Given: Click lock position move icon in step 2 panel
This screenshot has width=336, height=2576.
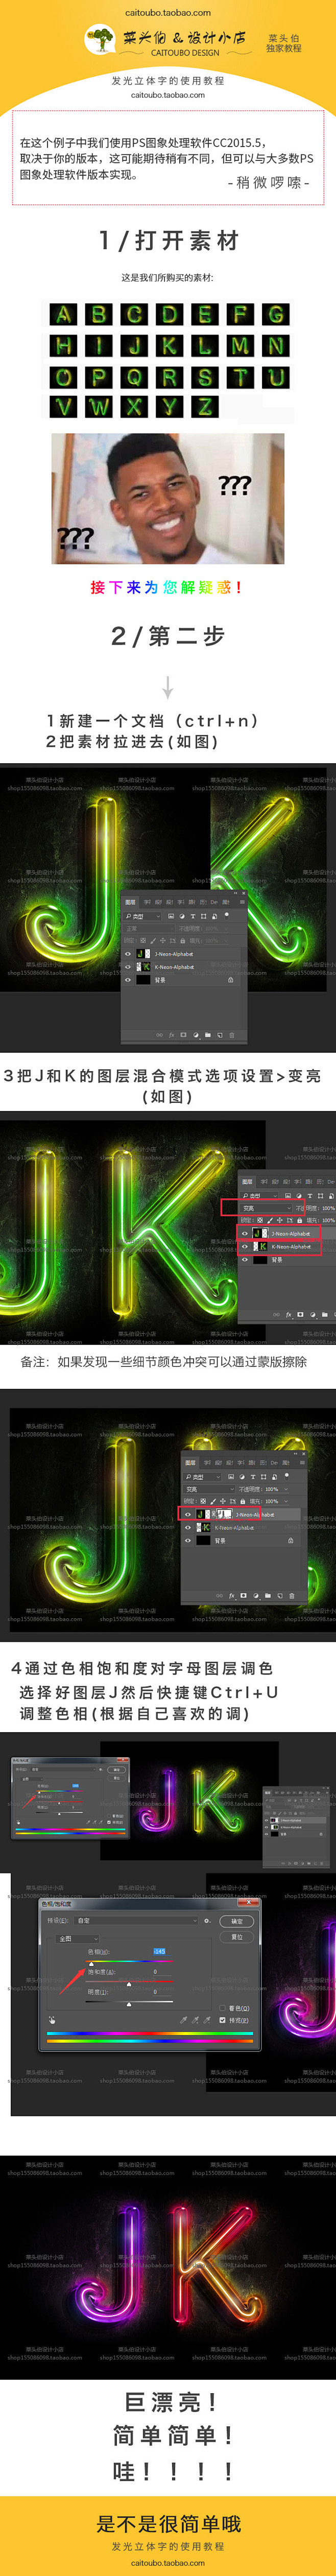Looking at the screenshot, I should point(163,941).
